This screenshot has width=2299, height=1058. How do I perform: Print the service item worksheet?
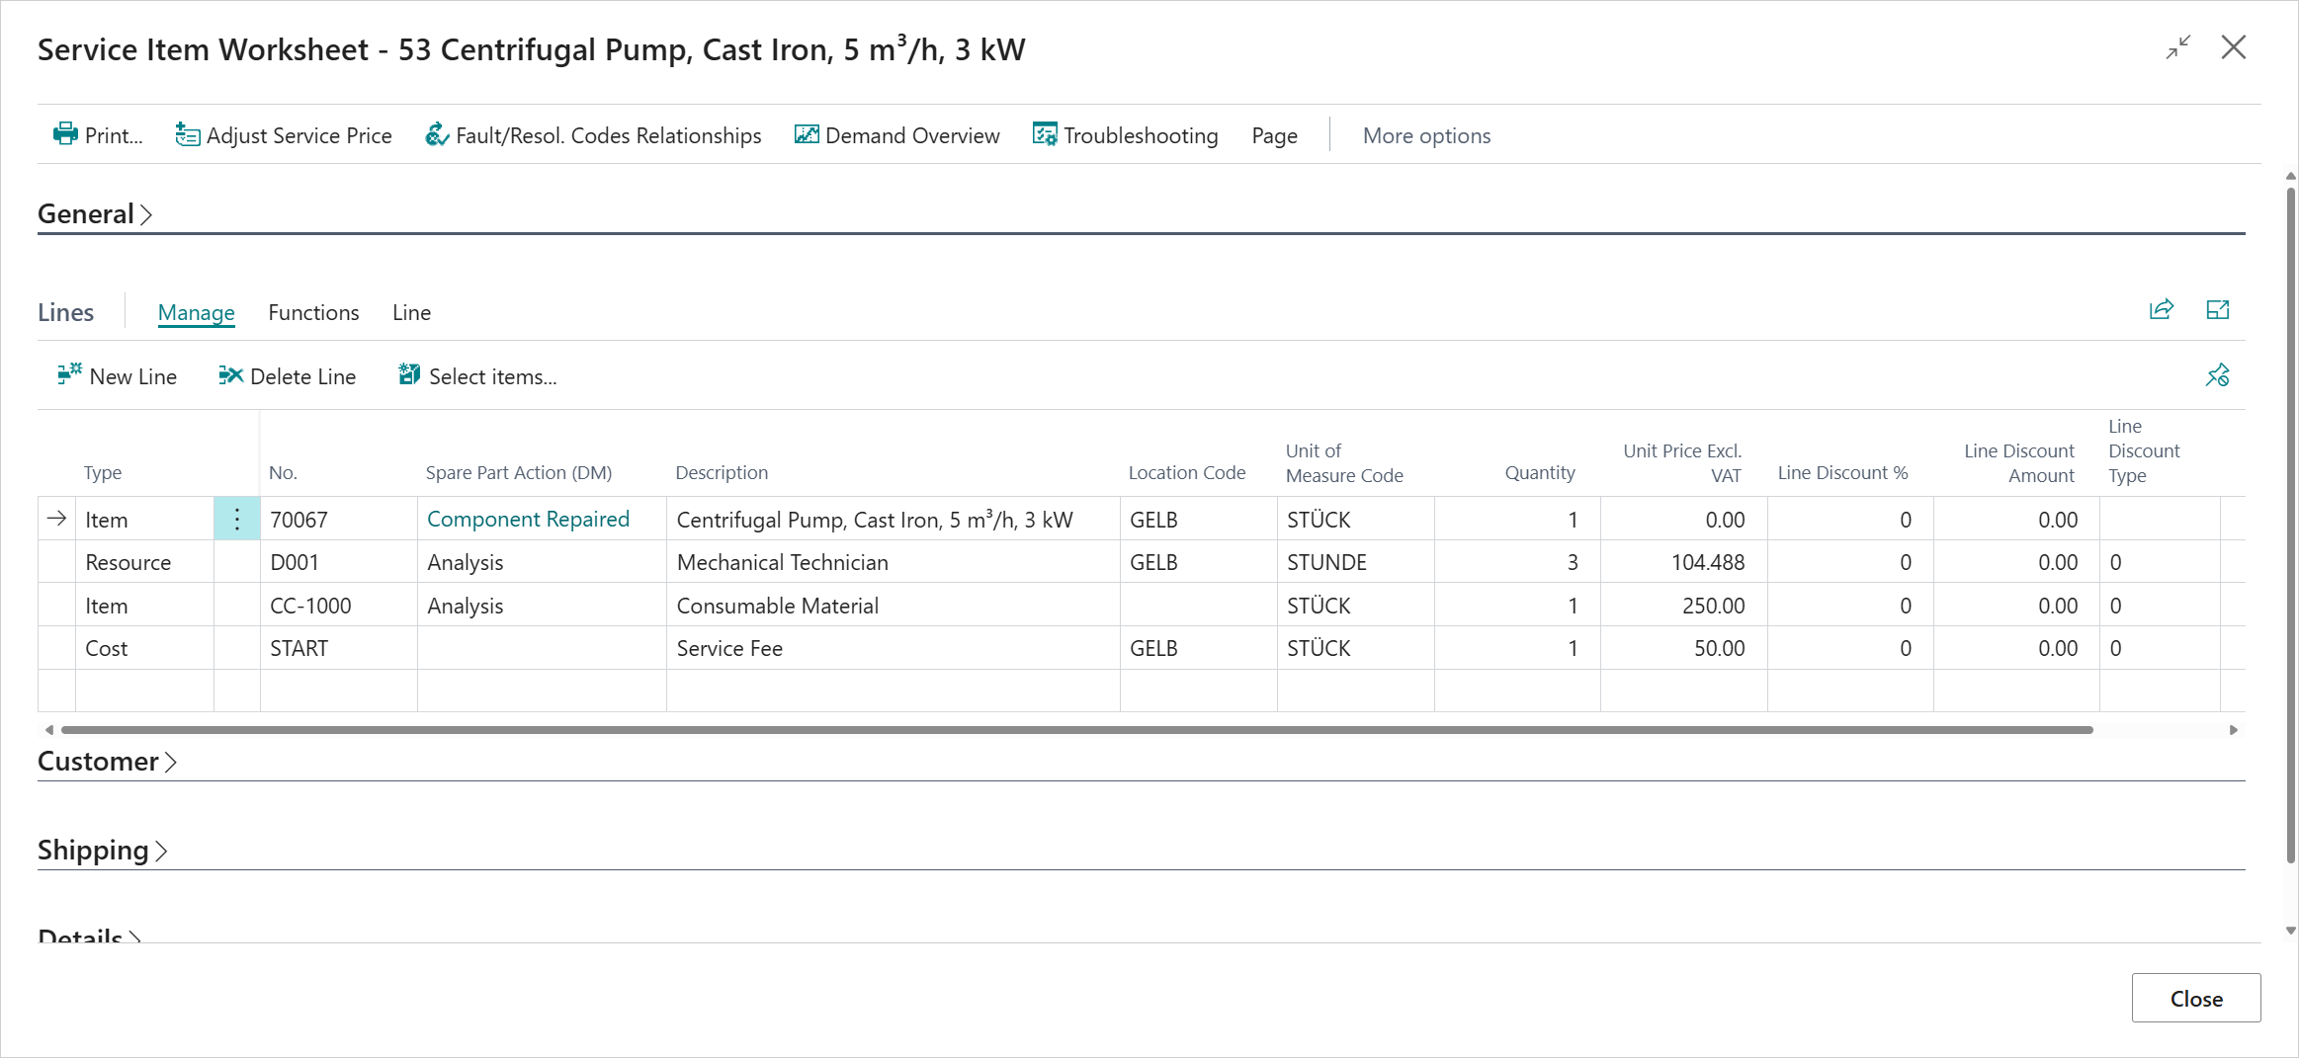[x=97, y=135]
